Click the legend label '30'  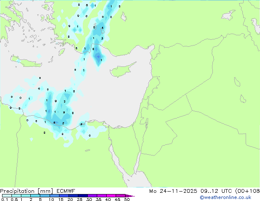[x=89, y=199]
